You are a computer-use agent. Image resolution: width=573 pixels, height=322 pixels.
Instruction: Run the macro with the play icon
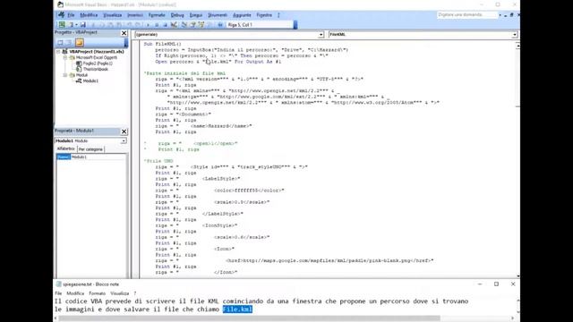pos(148,25)
